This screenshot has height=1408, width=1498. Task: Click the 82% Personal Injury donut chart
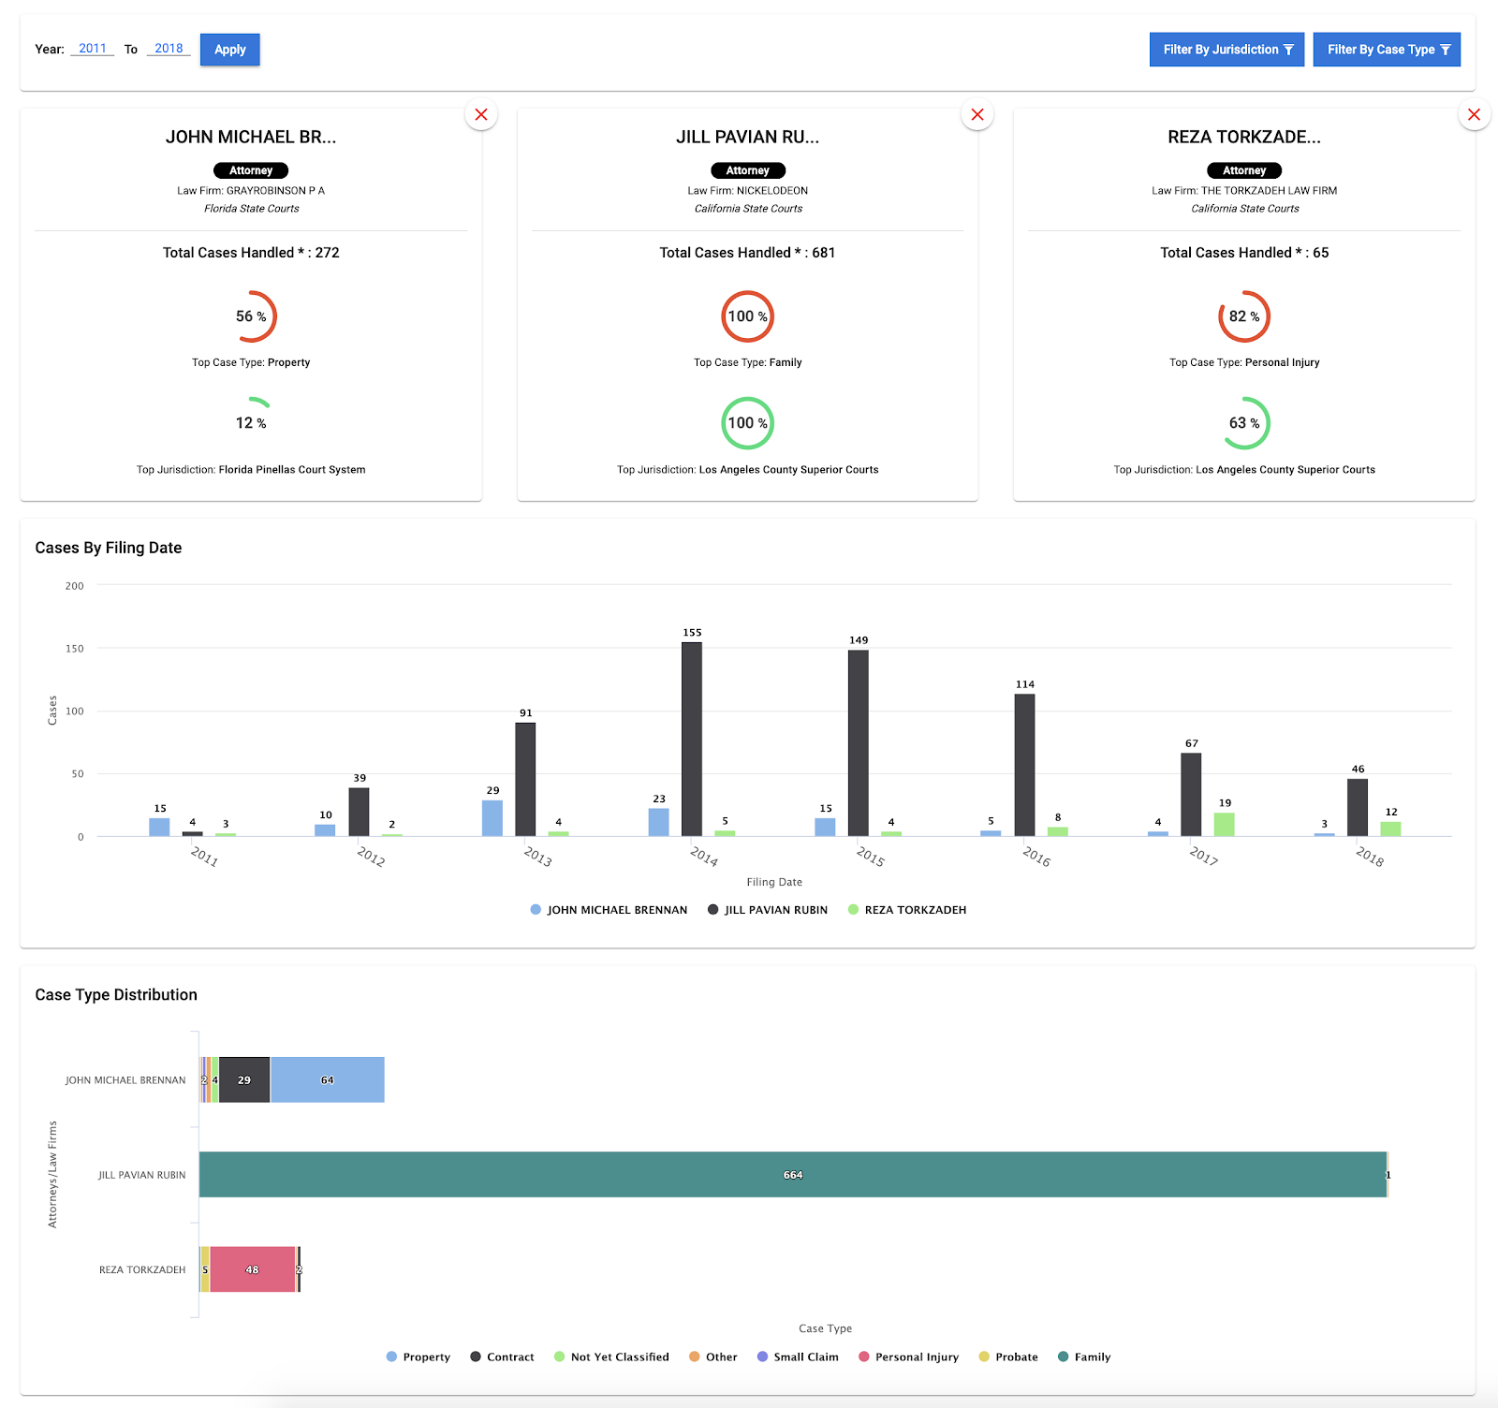1244,316
